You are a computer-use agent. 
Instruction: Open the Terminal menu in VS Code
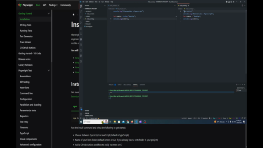point(107,2)
